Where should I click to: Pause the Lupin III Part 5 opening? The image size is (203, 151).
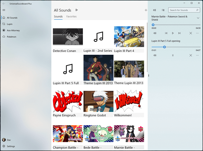click(x=173, y=55)
